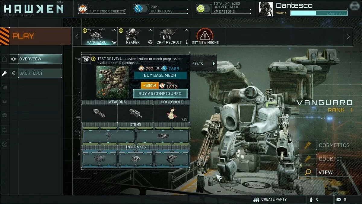The width and height of the screenshot is (362, 204).
Task: Click the helmet icon in sidebar
Action: point(5,116)
